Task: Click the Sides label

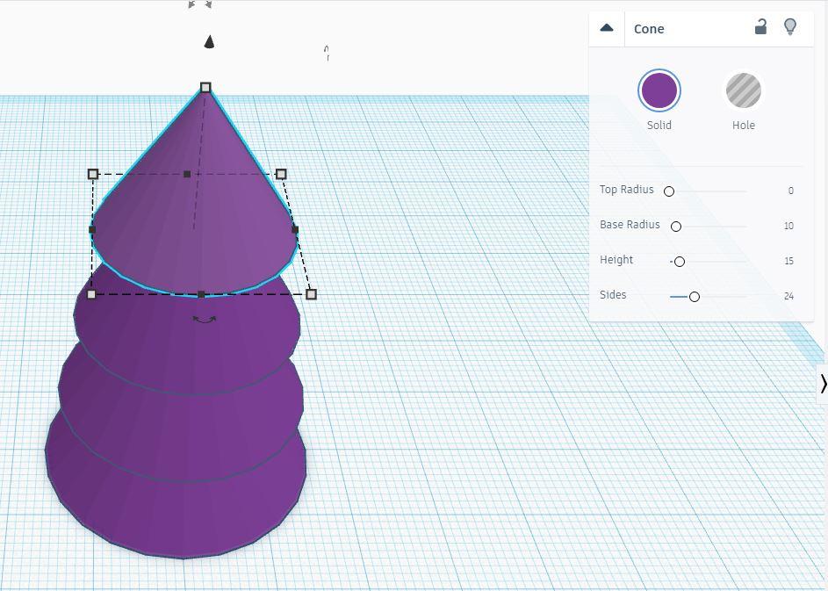Action: (x=613, y=295)
